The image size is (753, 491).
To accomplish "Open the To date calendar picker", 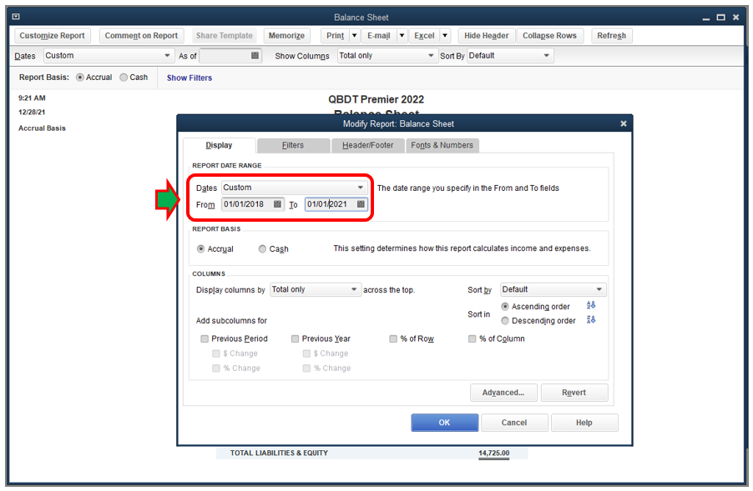I will click(x=361, y=204).
